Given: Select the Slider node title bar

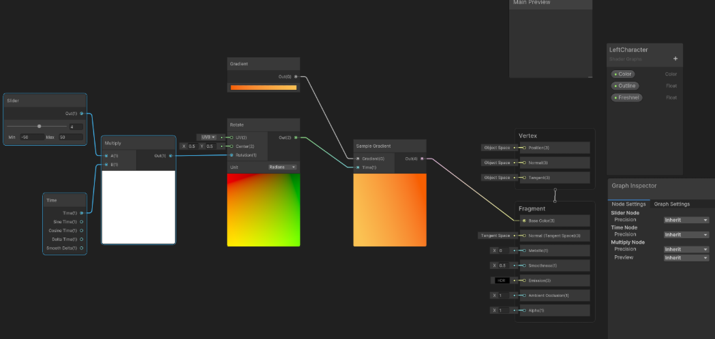Looking at the screenshot, I should pos(45,101).
